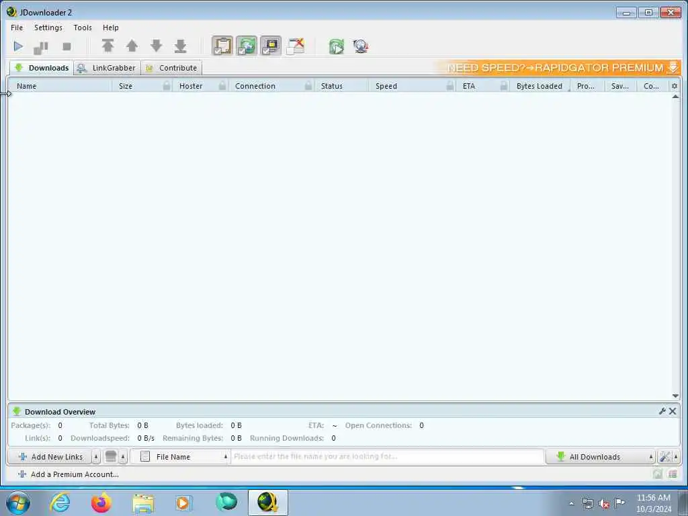Stop all downloads with the stop icon
This screenshot has width=688, height=516.
pos(67,46)
